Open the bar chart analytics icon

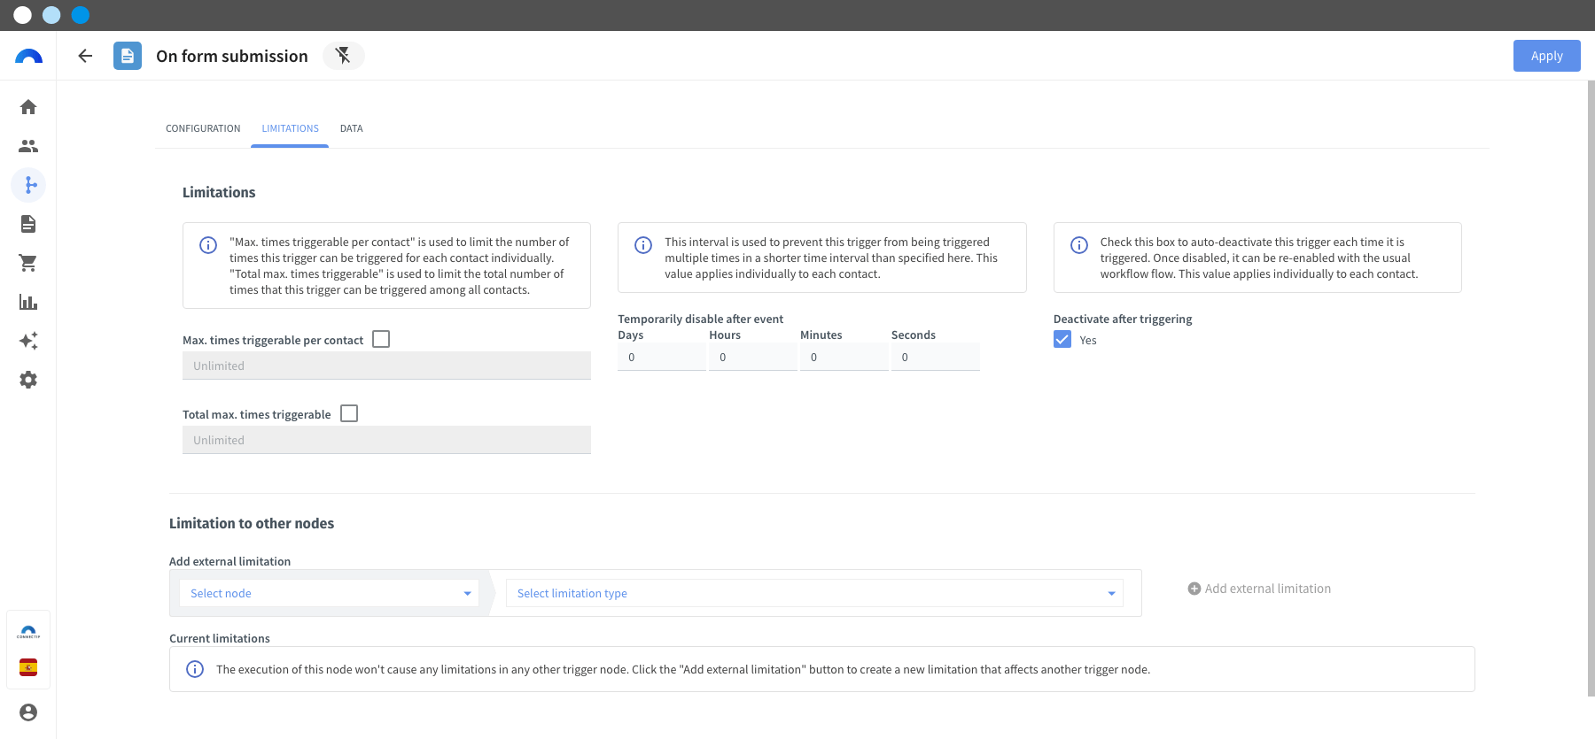[28, 302]
